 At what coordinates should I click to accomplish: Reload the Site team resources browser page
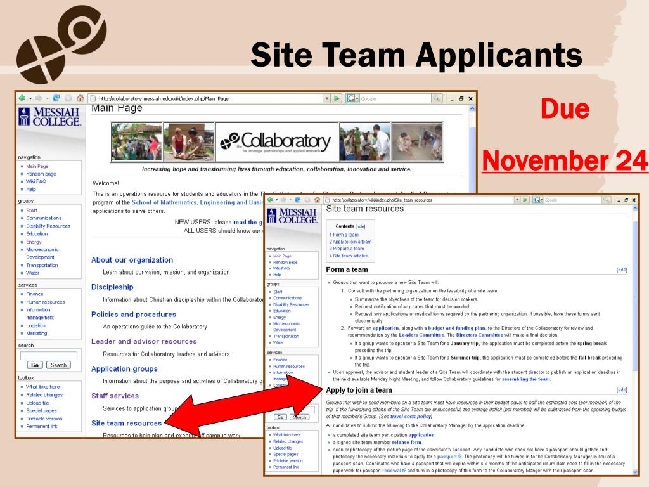(297, 200)
